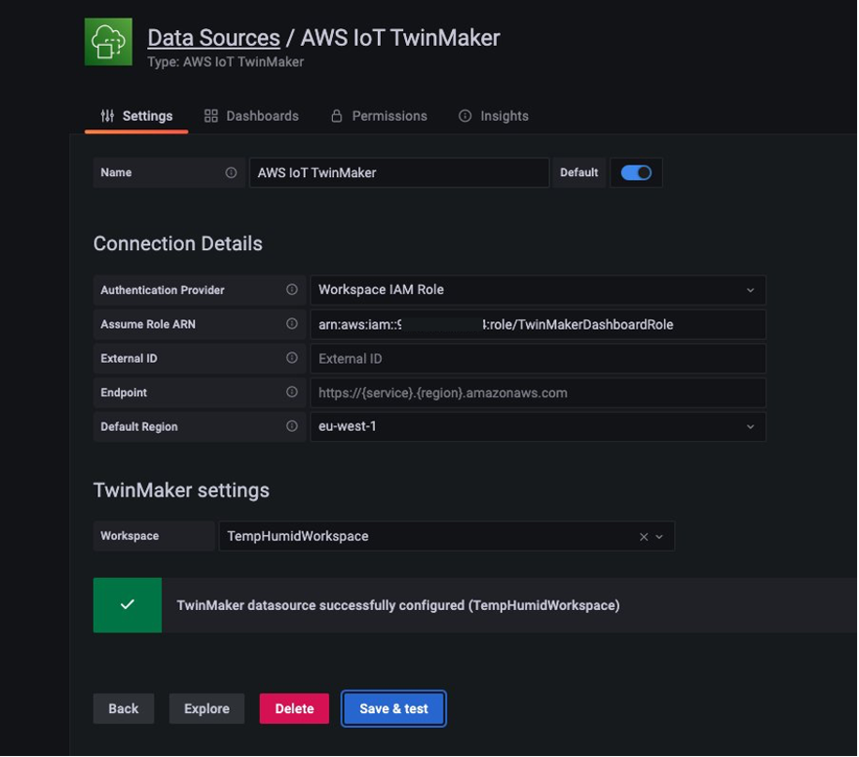
Task: Open the Default Region dropdown
Action: pos(537,426)
